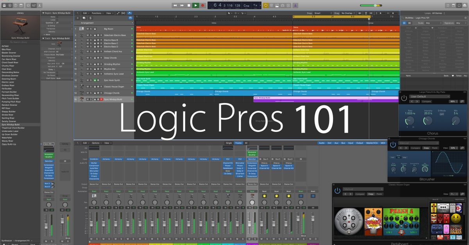Open the Mixer Options menu
The height and width of the screenshot is (245, 469).
tap(96, 143)
